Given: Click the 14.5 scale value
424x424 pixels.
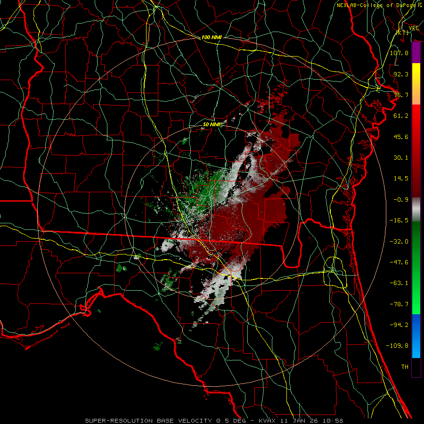Looking at the screenshot, I should (x=401, y=179).
